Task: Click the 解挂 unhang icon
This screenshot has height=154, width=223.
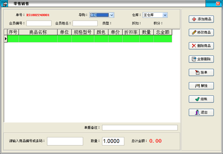Action: coord(197,86)
